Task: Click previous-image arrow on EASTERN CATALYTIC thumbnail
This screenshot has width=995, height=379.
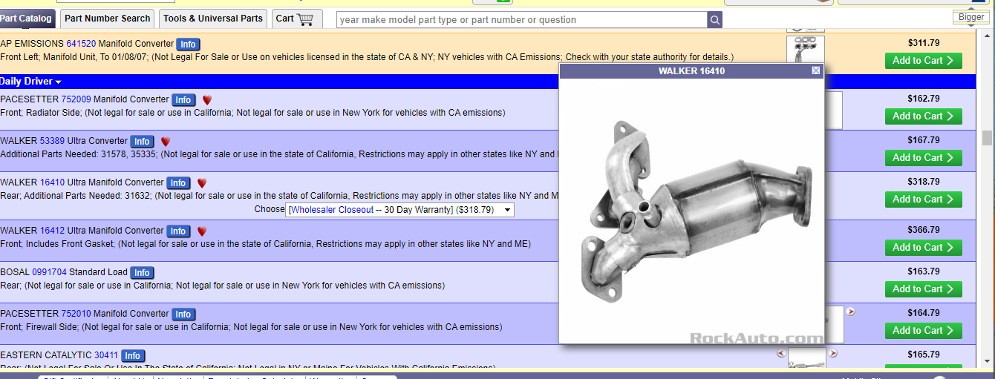Action: pos(781,354)
